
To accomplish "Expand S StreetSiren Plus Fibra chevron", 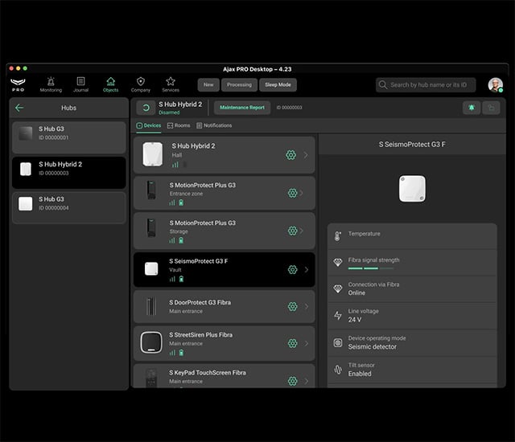I will [x=306, y=343].
